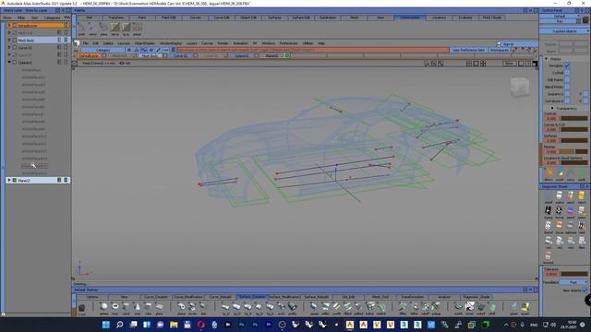
Task: Click the single-view layout icon in viewport header
Action: tap(476, 64)
